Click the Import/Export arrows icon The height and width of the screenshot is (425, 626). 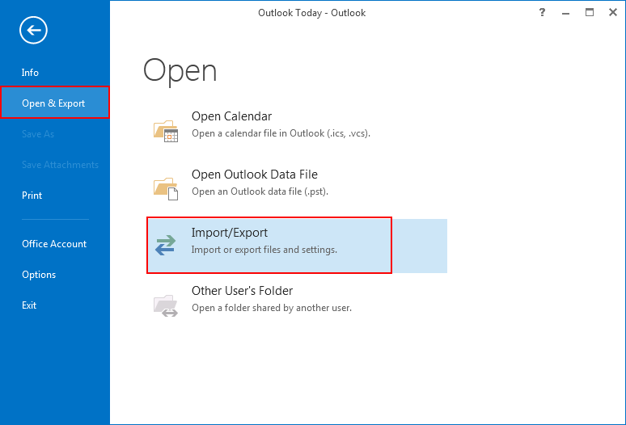(166, 245)
